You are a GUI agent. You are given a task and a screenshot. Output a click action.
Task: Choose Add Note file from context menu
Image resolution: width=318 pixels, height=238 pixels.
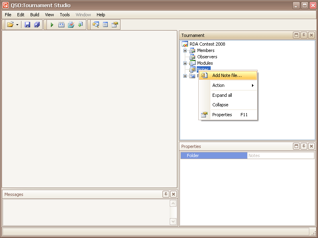point(227,75)
